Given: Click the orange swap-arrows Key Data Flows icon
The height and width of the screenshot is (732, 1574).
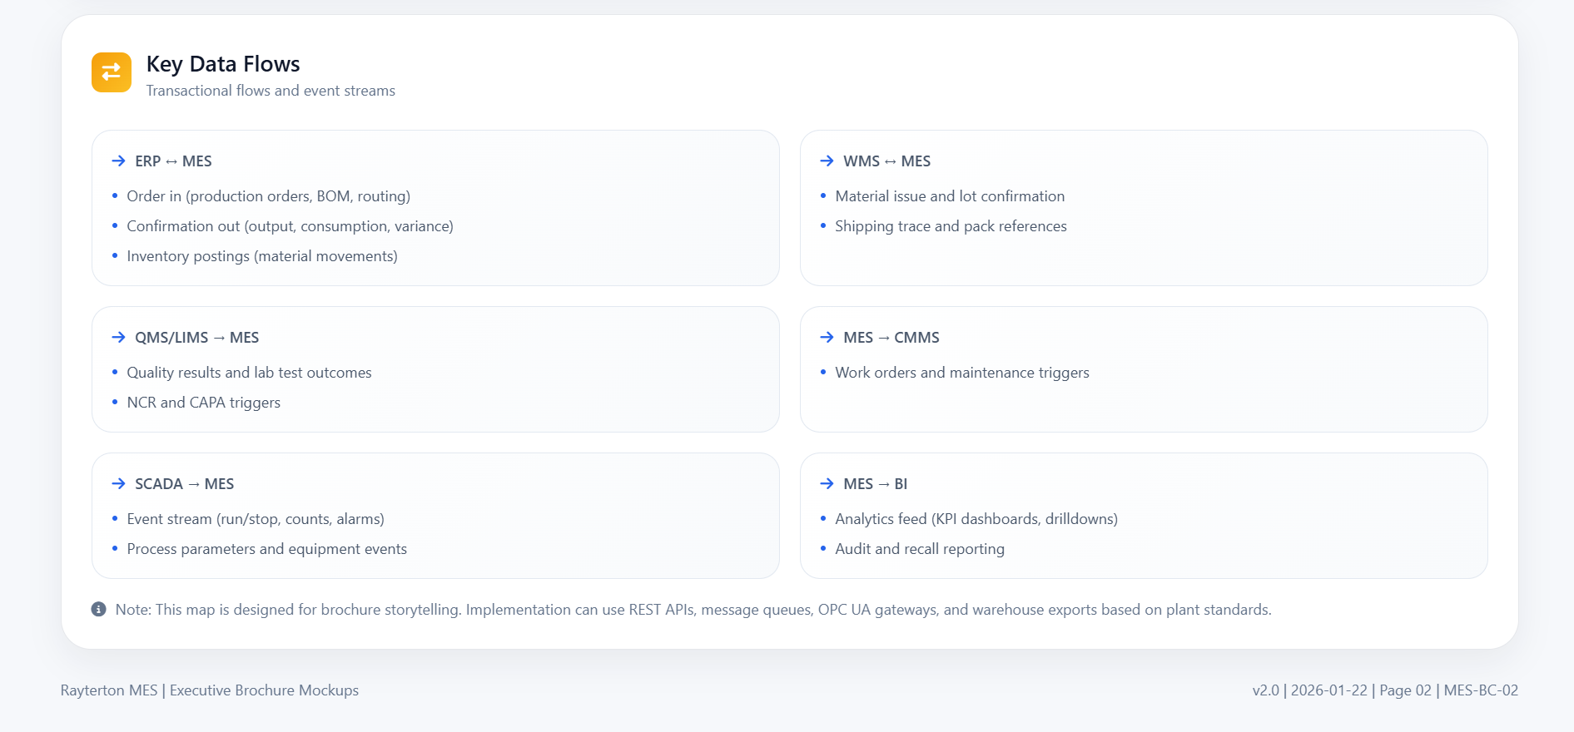Looking at the screenshot, I should click(x=111, y=72).
